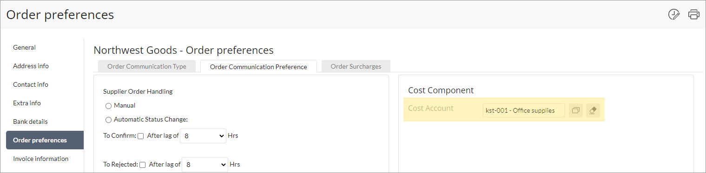
Task: Clear Cost Account with eraser icon
Action: [593, 110]
